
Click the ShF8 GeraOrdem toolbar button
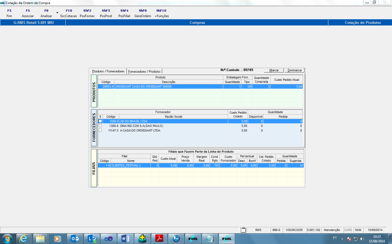[143, 13]
